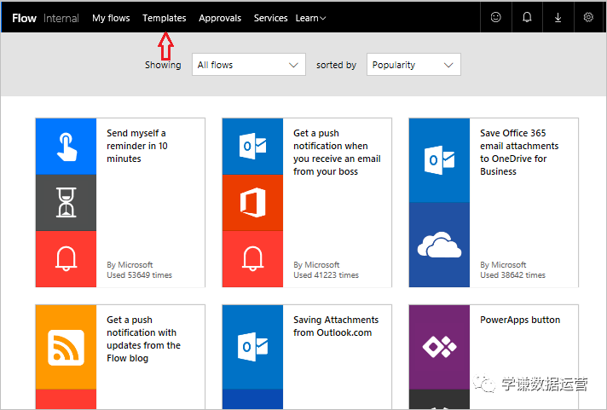
Task: Expand the Learn menu
Action: pyautogui.click(x=310, y=18)
